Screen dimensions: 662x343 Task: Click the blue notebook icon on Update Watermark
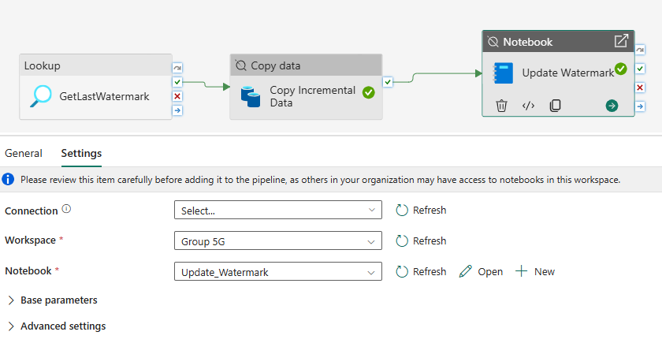504,73
